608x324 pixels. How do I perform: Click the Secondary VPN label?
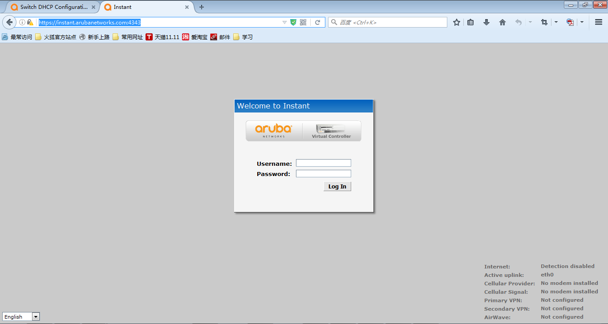[x=507, y=309]
